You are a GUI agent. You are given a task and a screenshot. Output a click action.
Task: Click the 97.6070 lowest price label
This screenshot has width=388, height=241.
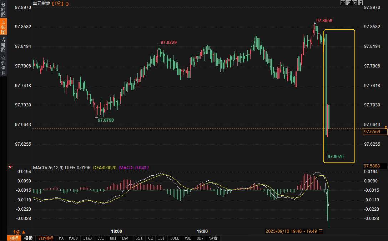(x=336, y=157)
